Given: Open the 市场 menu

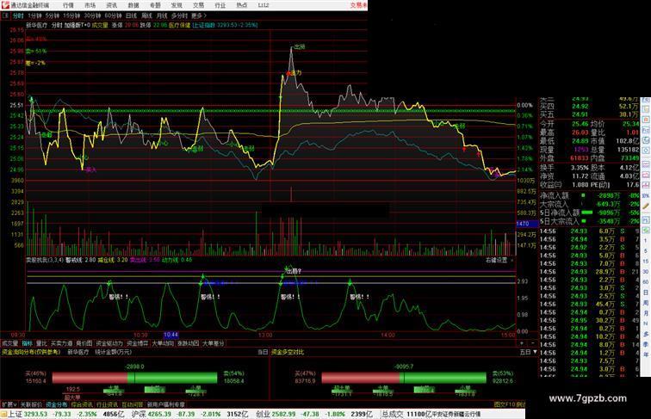Looking at the screenshot, I should pos(90,5).
